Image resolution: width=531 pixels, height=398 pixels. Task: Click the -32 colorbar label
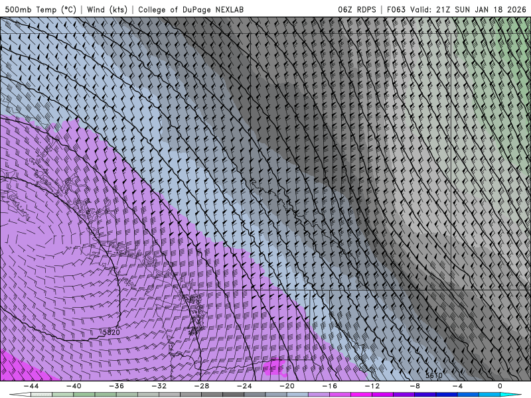159,386
